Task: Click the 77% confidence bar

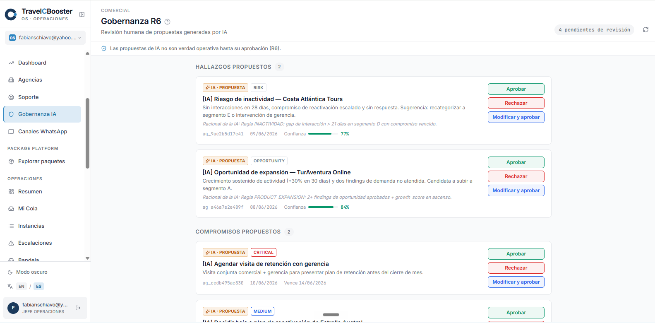Action: click(323, 134)
